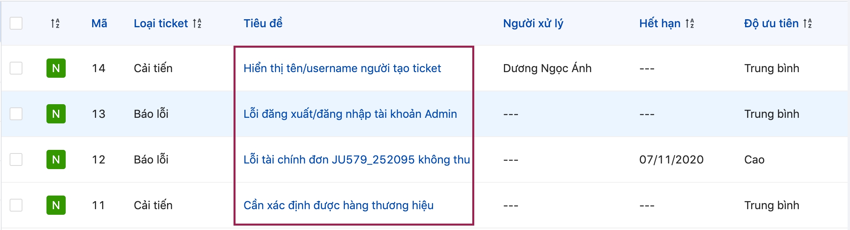Image resolution: width=850 pixels, height=230 pixels.
Task: Click the green N status icon on row 13
Action: 56,114
